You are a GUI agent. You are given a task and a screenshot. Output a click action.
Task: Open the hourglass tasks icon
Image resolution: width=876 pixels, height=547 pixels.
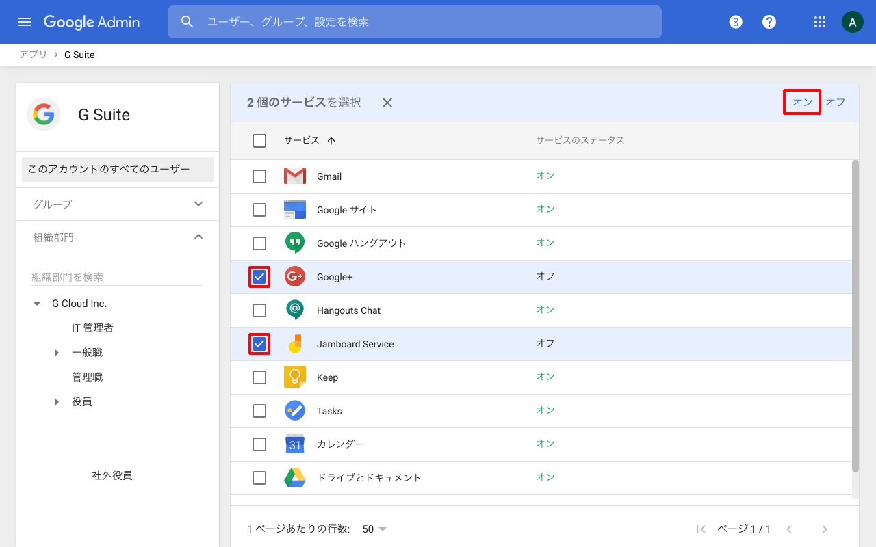coord(736,22)
